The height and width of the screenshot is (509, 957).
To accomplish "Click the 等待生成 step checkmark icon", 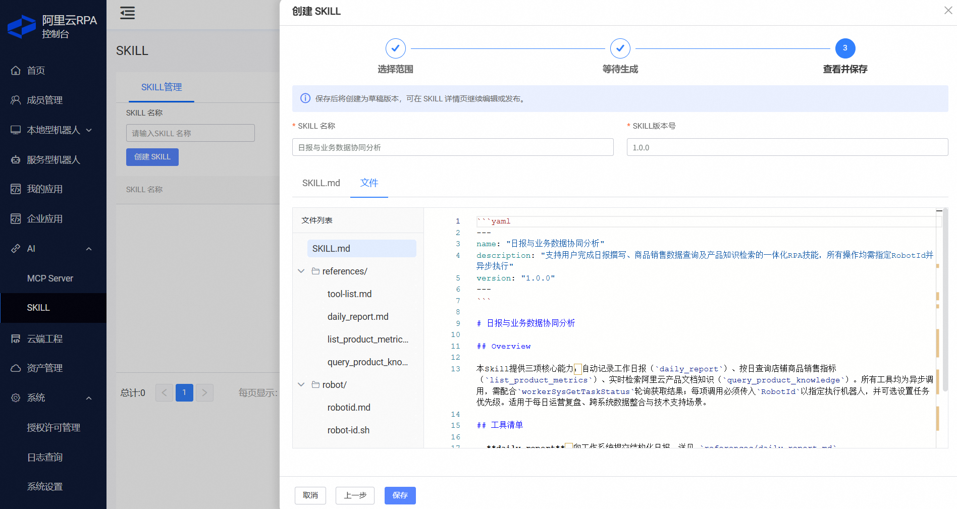I will (620, 48).
